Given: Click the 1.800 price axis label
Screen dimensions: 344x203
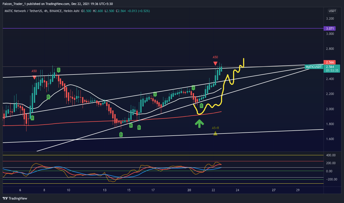Looking at the screenshot, I should 330,124.
